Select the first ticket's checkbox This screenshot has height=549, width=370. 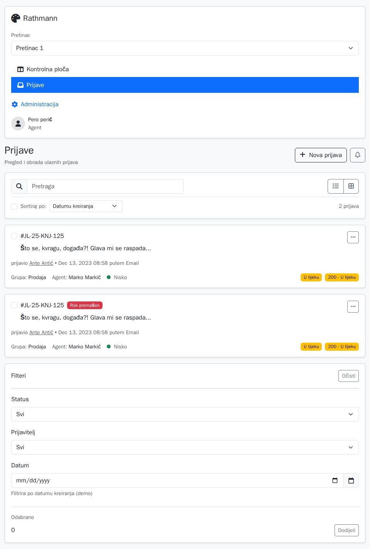(x=14, y=236)
